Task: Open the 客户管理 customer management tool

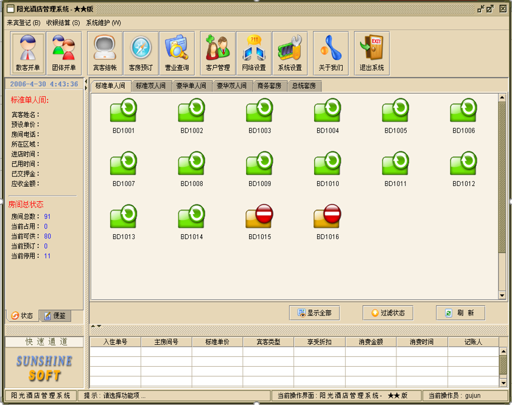Action: coord(218,53)
